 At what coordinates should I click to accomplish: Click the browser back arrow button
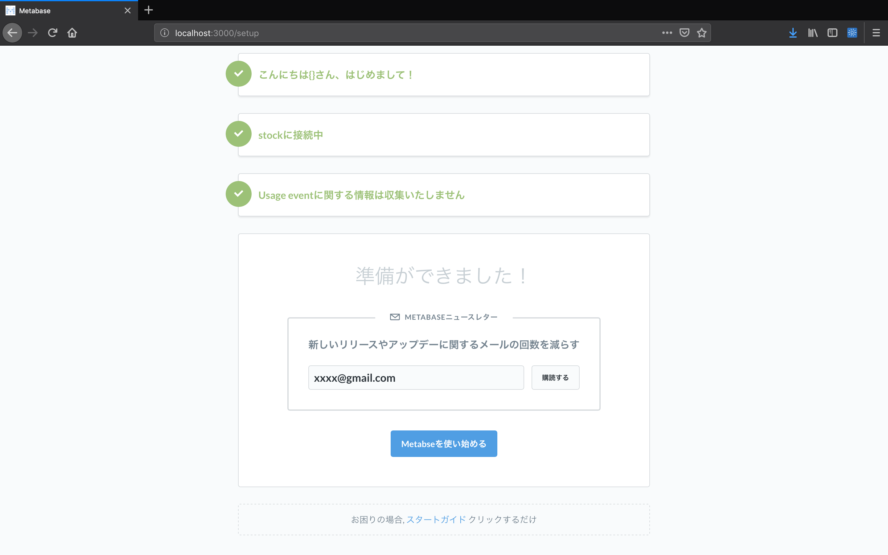click(12, 33)
